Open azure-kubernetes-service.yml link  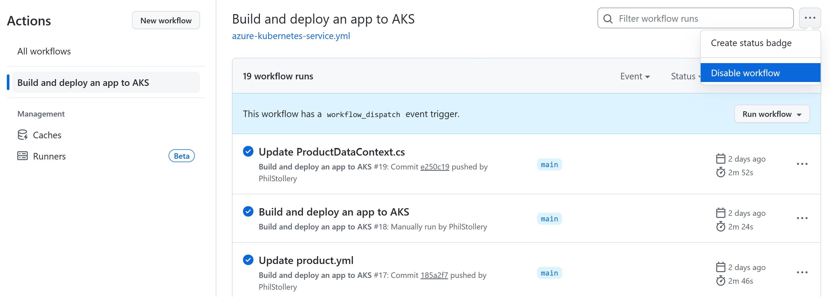point(291,35)
